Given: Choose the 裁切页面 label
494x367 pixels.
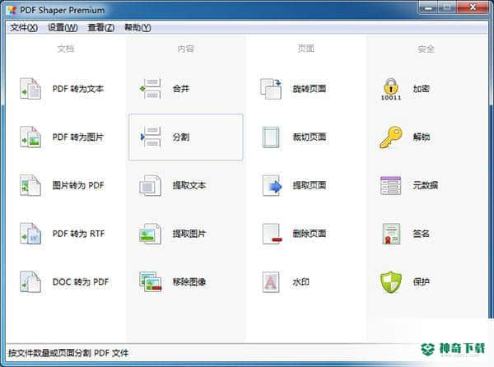Looking at the screenshot, I should [310, 137].
